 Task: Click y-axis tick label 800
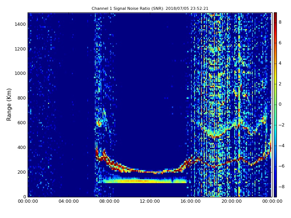(21, 98)
